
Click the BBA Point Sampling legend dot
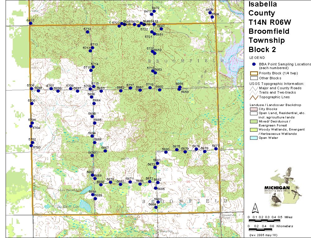pyautogui.click(x=254, y=64)
